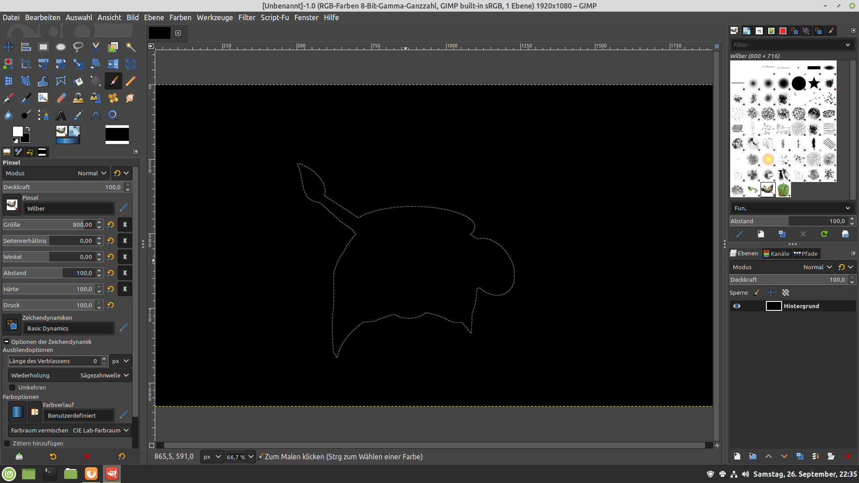Open the brush Modus Normal dropdown
The width and height of the screenshot is (859, 483).
point(56,173)
